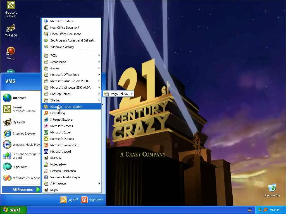The width and height of the screenshot is (286, 214).
Task: Expand Microsoft Visual Studio 2008 submenu
Action: pos(72,81)
